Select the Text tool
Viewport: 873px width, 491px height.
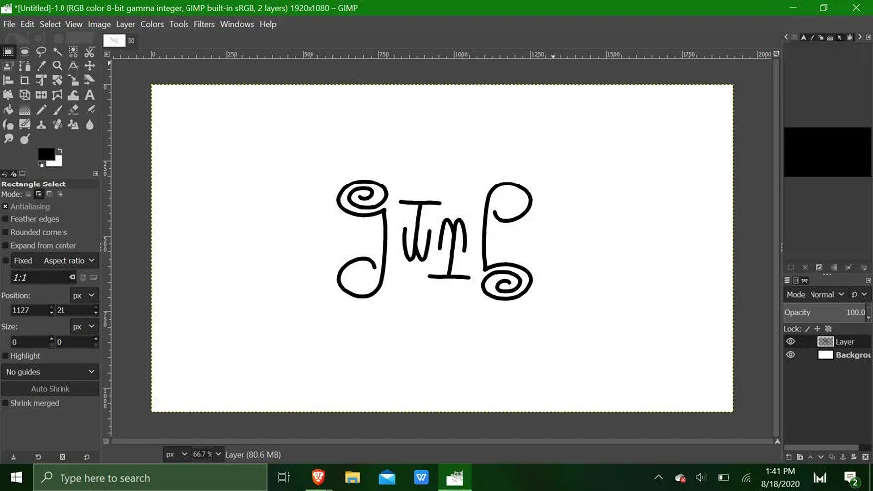coord(89,96)
